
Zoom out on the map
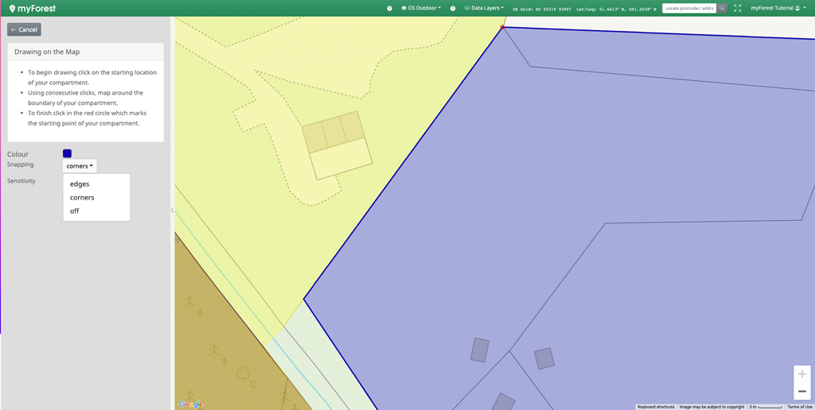coord(802,391)
